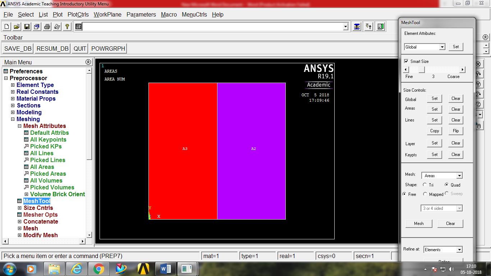Viewport: 491px width, 276px height.
Task: Open Google Chrome from the taskbar
Action: [x=98, y=269]
